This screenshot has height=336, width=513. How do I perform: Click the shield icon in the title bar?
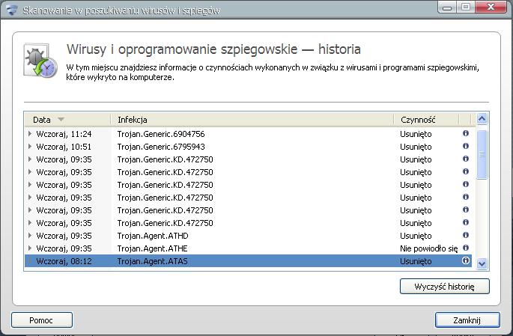pyautogui.click(x=11, y=10)
